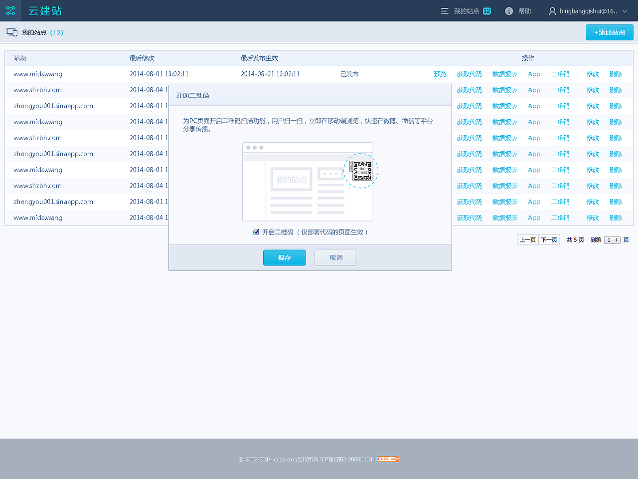Click 预览 for the published www.mida.wang
Viewport: 638px width, 479px height.
(x=440, y=74)
